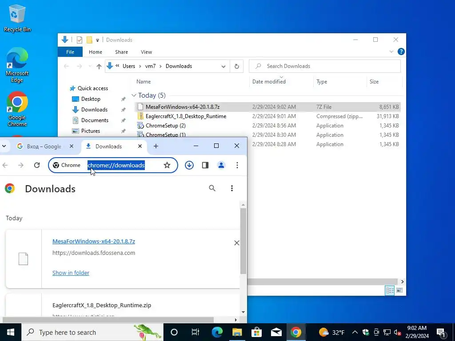This screenshot has height=341, width=455.
Task: Click the Search Downloads field
Action: 325,66
